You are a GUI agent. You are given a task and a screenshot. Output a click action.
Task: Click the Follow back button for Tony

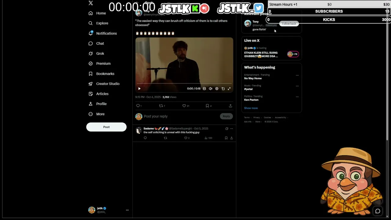coord(289,24)
